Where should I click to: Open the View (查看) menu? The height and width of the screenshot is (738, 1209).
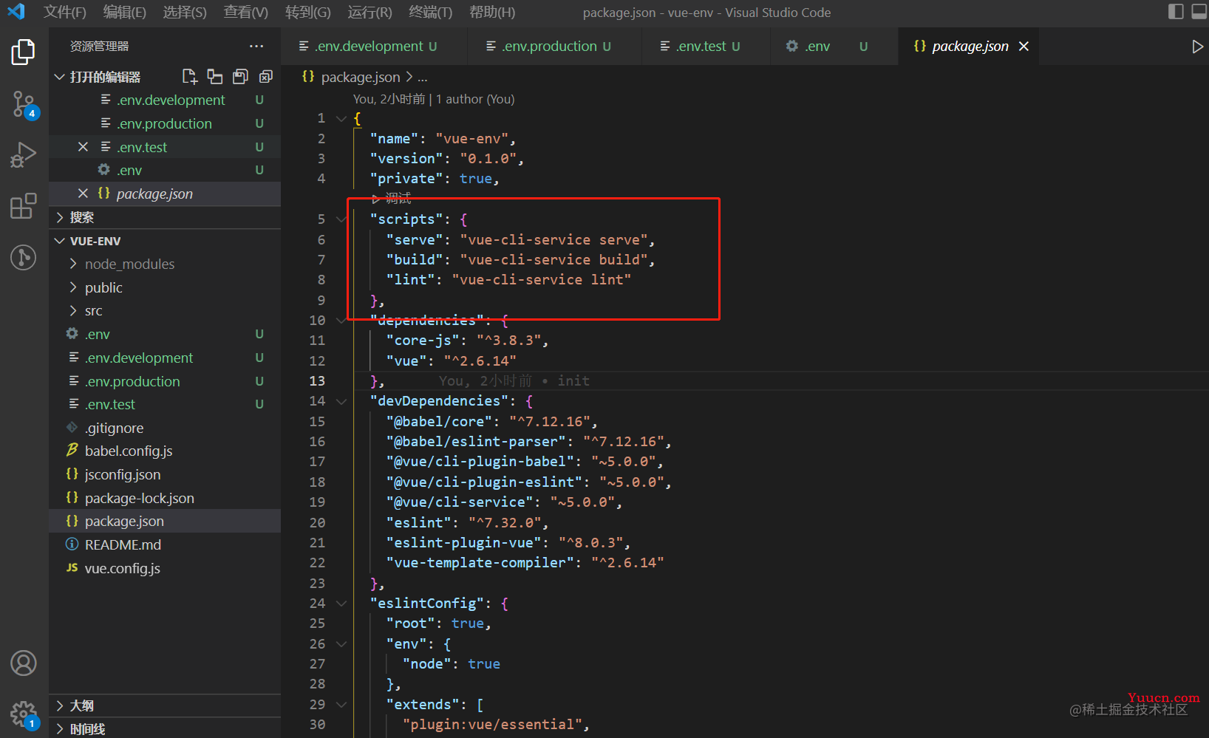pyautogui.click(x=246, y=12)
